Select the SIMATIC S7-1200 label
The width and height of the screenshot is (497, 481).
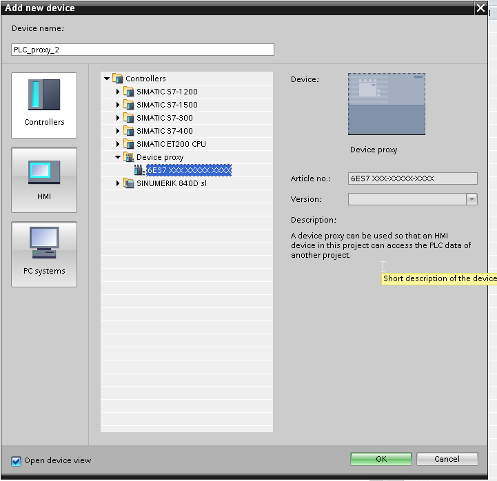coord(167,92)
